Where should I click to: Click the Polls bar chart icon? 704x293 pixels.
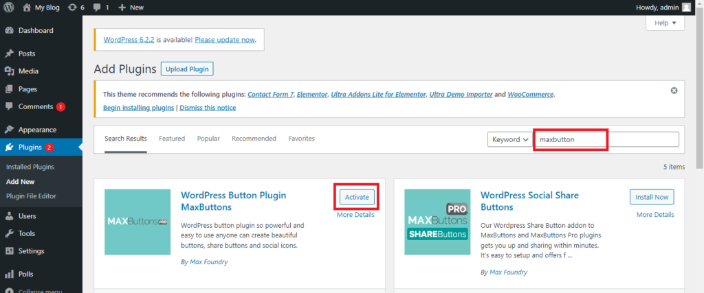tap(9, 274)
